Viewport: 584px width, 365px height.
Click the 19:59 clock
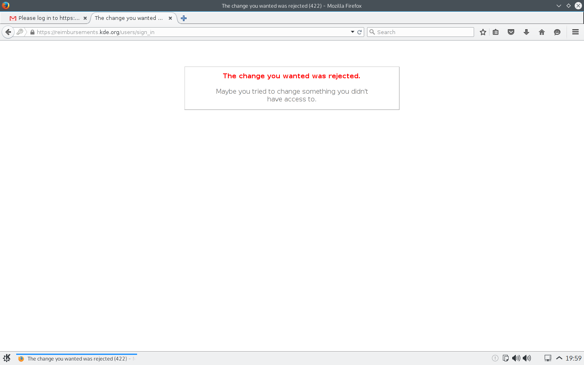tap(573, 359)
